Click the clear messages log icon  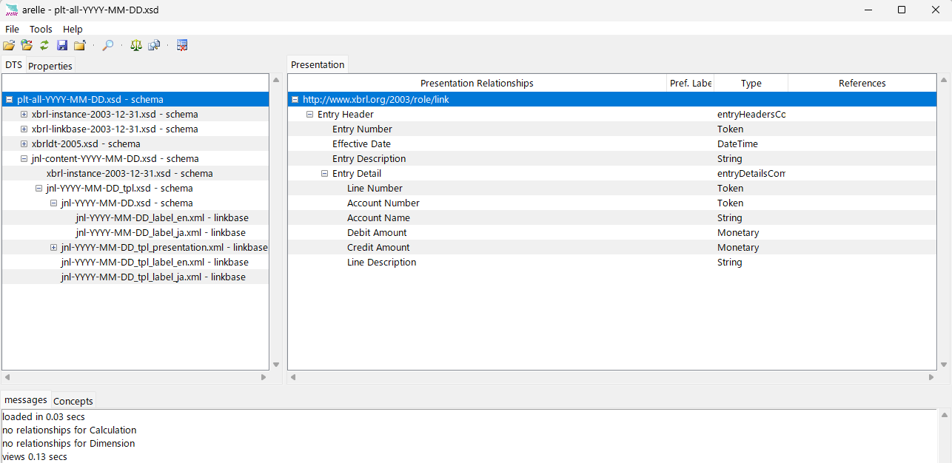pyautogui.click(x=182, y=45)
